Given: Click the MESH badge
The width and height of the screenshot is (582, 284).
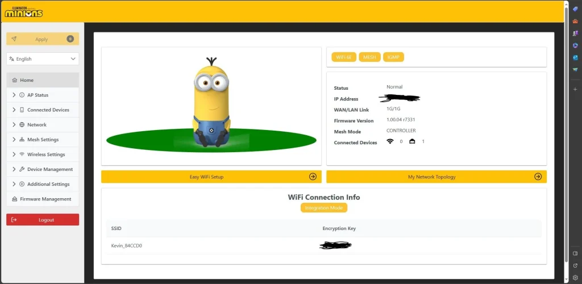Looking at the screenshot, I should (369, 57).
